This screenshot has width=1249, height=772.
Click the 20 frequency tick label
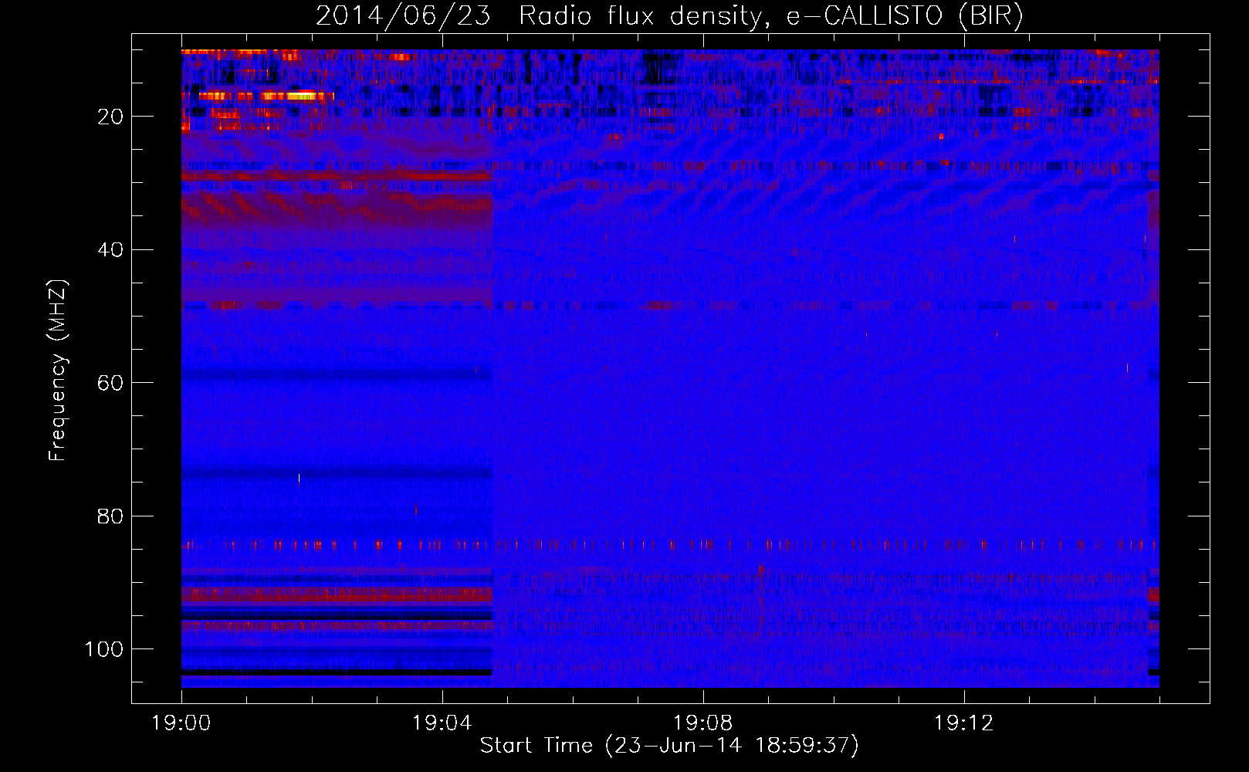(x=110, y=117)
